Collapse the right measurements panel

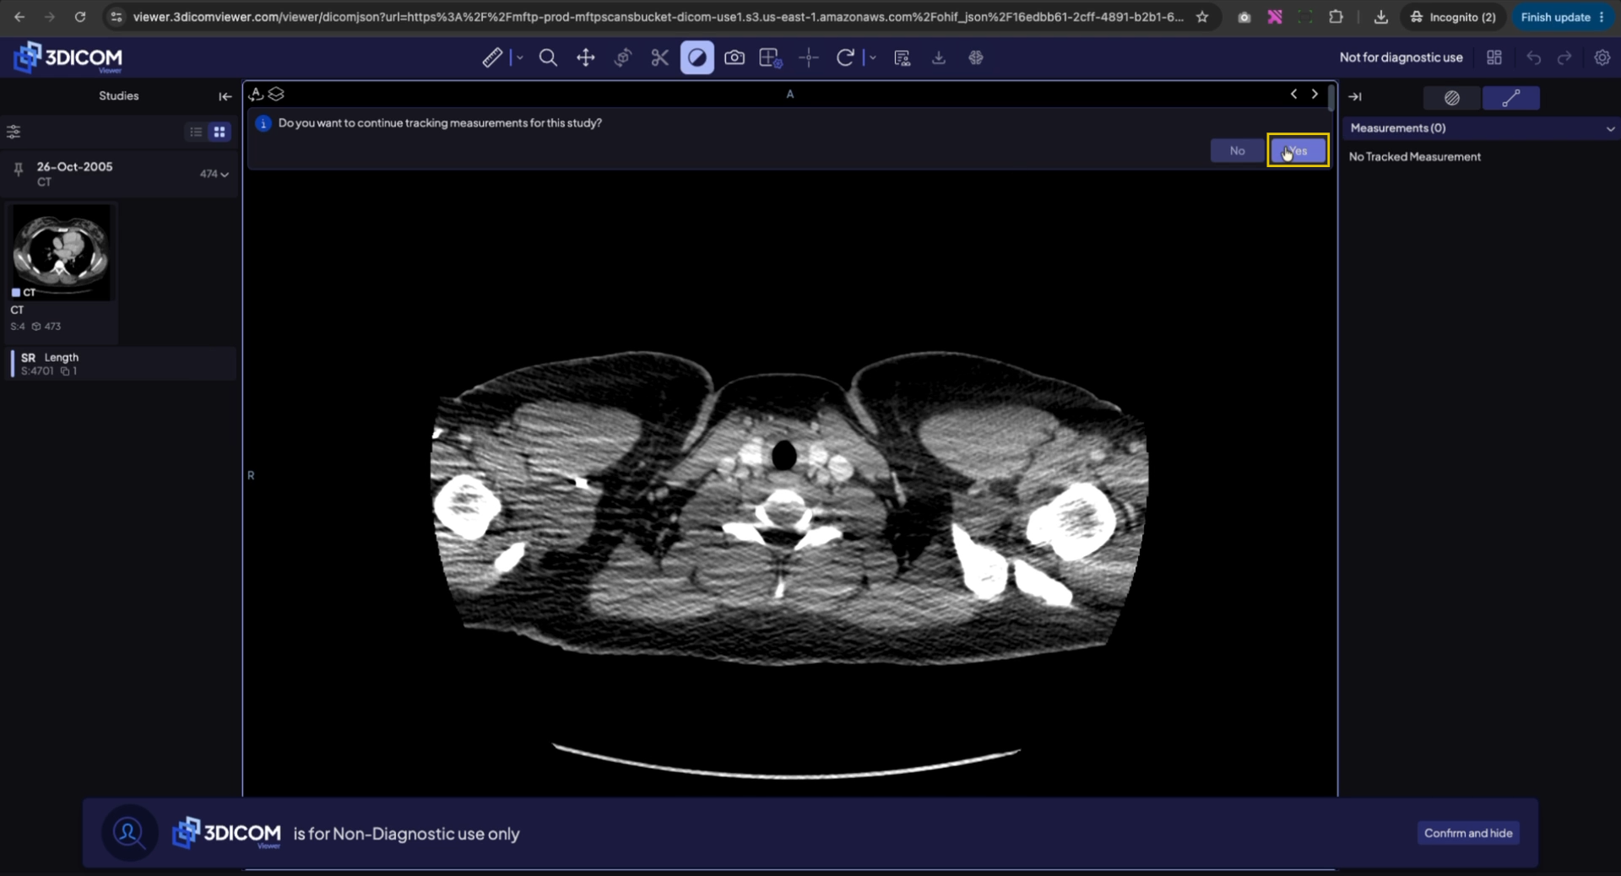tap(1354, 97)
